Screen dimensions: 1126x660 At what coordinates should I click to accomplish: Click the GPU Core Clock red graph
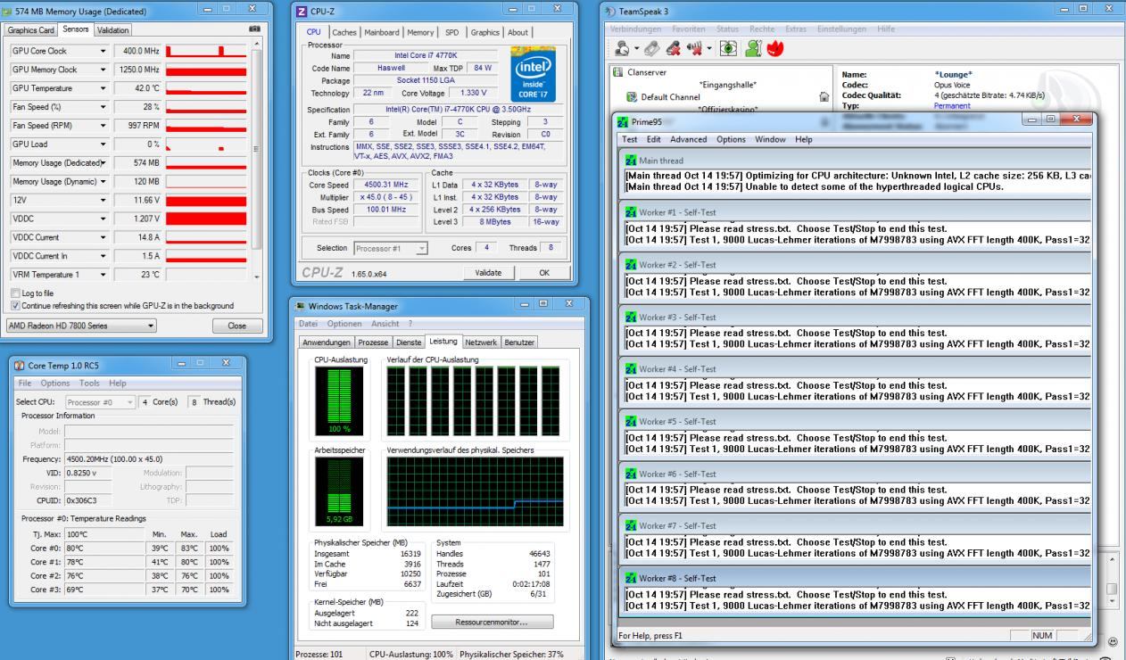pyautogui.click(x=207, y=51)
